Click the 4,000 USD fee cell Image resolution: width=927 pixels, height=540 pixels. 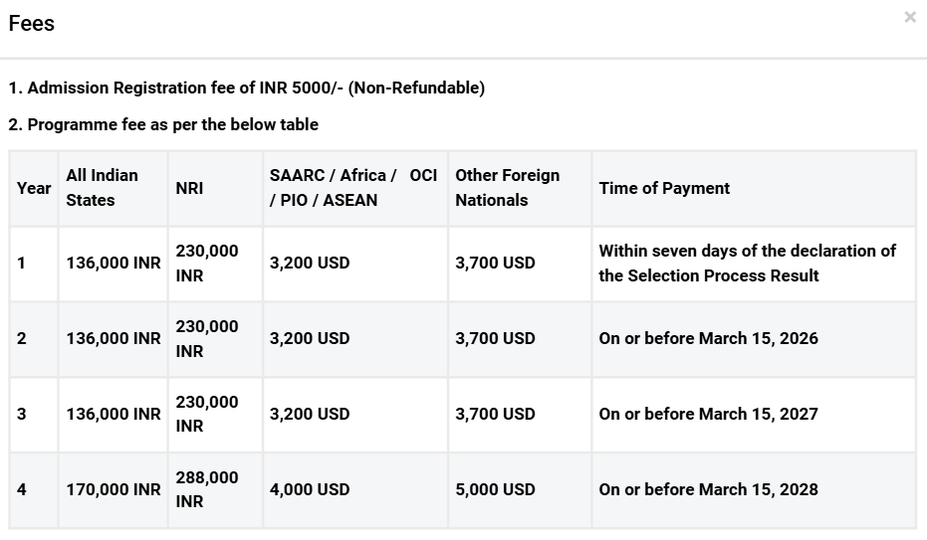310,489
